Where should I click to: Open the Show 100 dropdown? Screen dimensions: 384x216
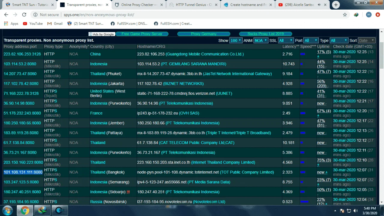pyautogui.click(x=236, y=40)
